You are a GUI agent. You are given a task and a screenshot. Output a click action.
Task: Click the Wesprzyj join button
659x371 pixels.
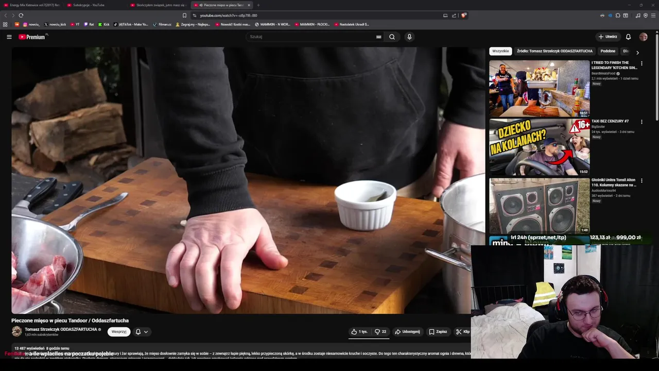pyautogui.click(x=119, y=332)
